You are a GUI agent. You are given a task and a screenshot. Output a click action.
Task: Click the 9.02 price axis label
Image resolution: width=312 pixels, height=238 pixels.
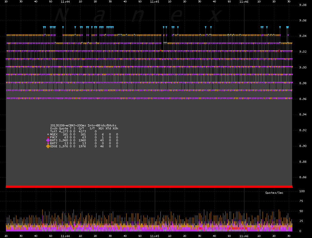coord(303,52)
